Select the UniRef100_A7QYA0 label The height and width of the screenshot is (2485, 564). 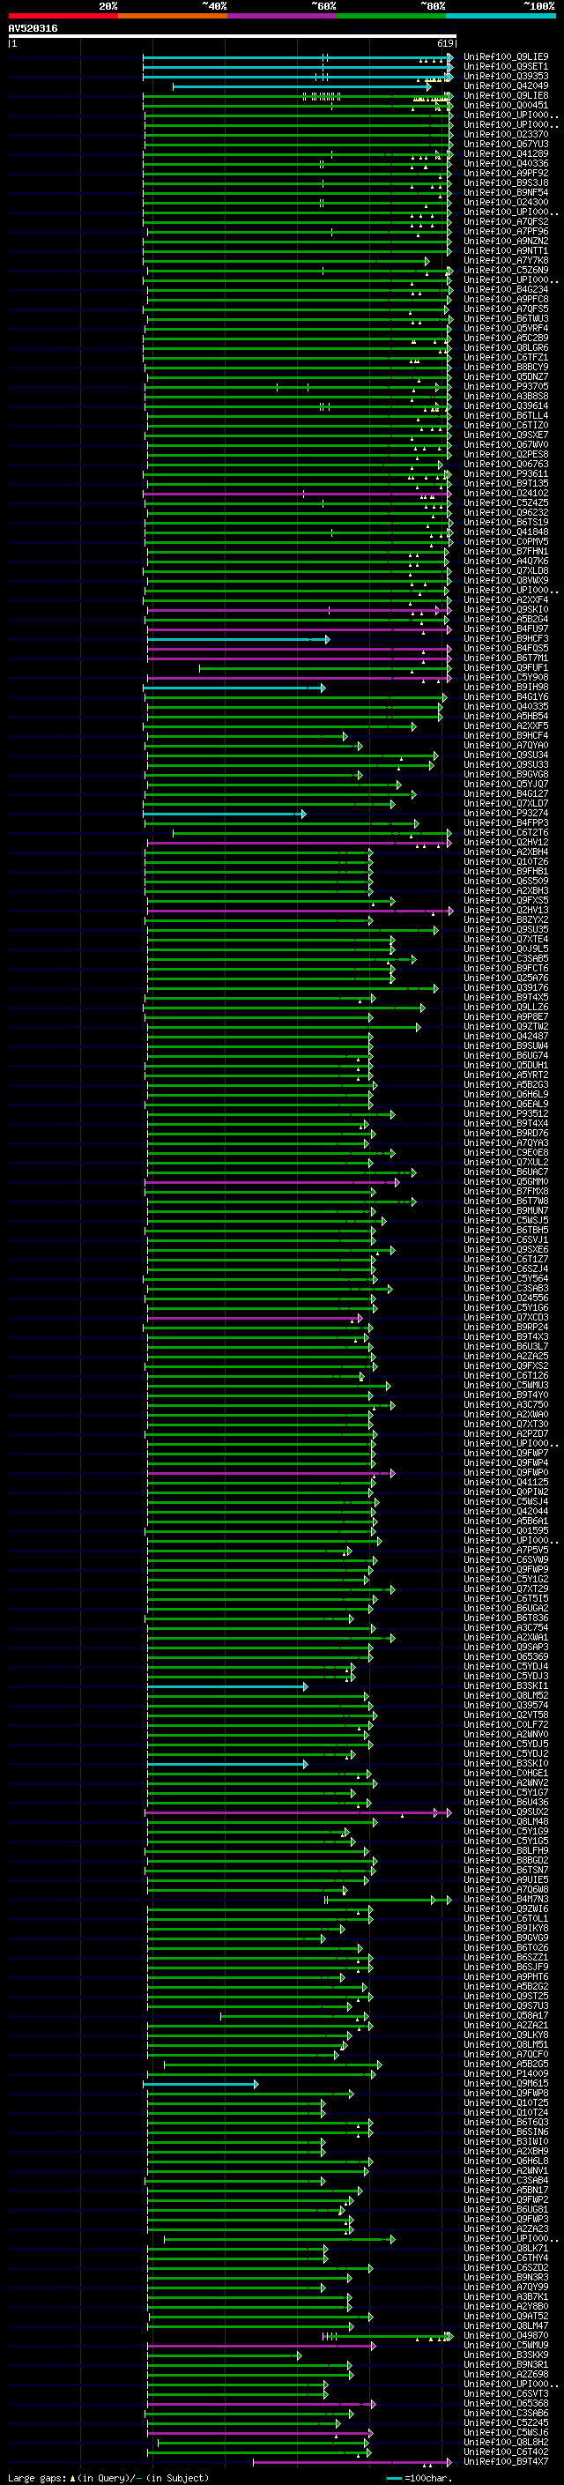[506, 745]
